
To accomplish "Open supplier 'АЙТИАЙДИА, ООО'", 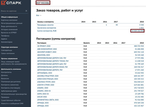I will click(x=44, y=73).
